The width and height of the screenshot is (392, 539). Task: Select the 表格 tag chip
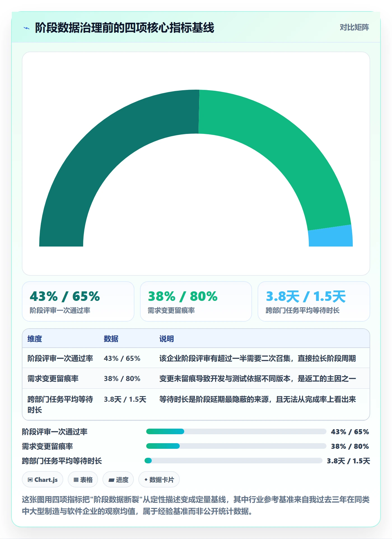coord(83,480)
